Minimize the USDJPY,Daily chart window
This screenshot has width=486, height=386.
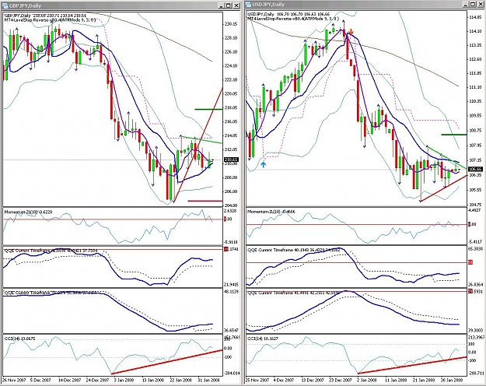[x=466, y=4]
